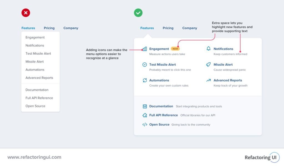Image resolution: width=284 pixels, height=167 pixels.
Task: Click the Advanced Reports trend arrow icon
Action: 209,80
